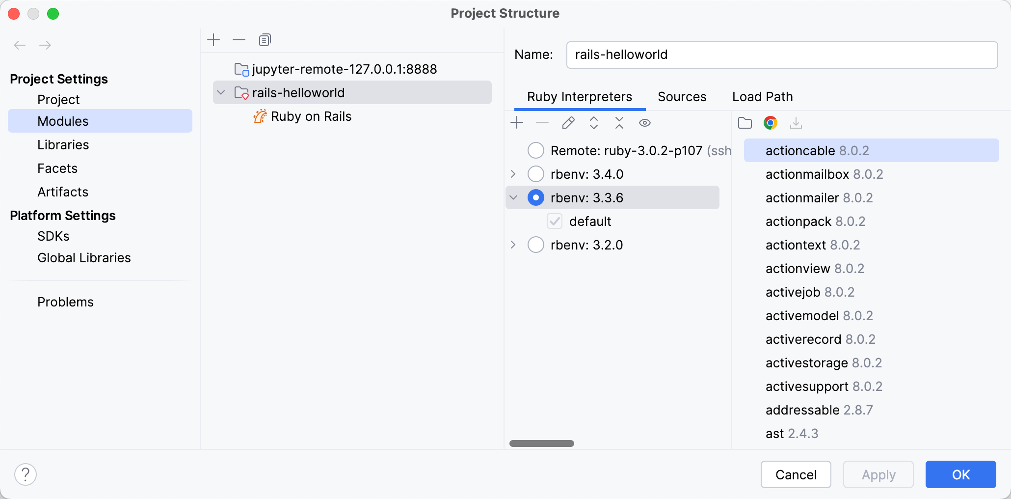
Task: Collapse the rbenv: 3.3.6 node
Action: (x=513, y=197)
